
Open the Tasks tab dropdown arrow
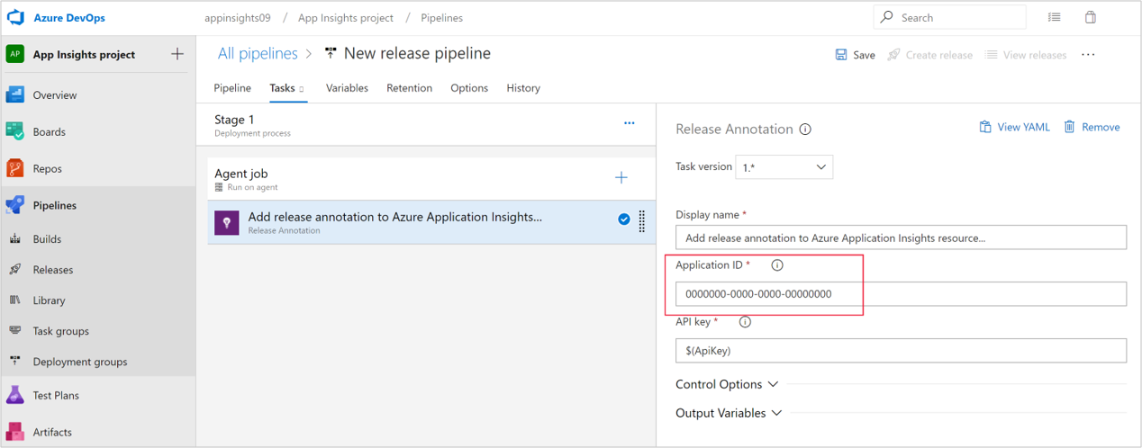point(302,89)
